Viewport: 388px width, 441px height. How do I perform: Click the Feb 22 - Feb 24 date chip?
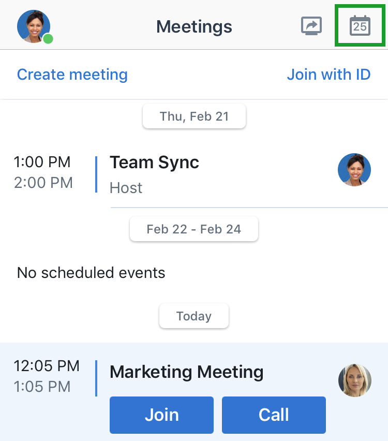[194, 229]
